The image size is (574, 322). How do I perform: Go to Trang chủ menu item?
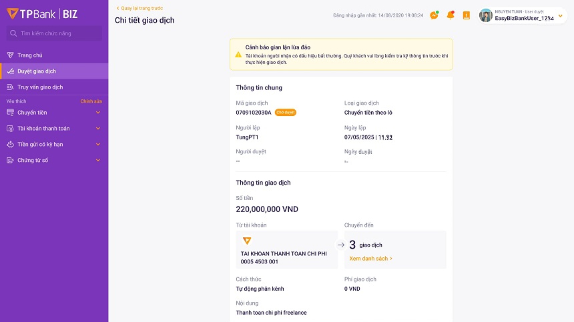(30, 55)
